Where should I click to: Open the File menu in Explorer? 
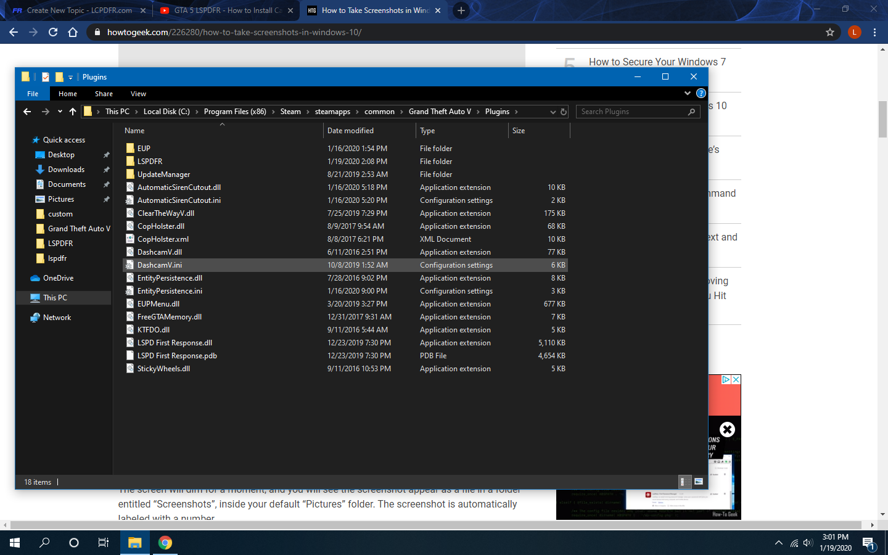coord(33,94)
